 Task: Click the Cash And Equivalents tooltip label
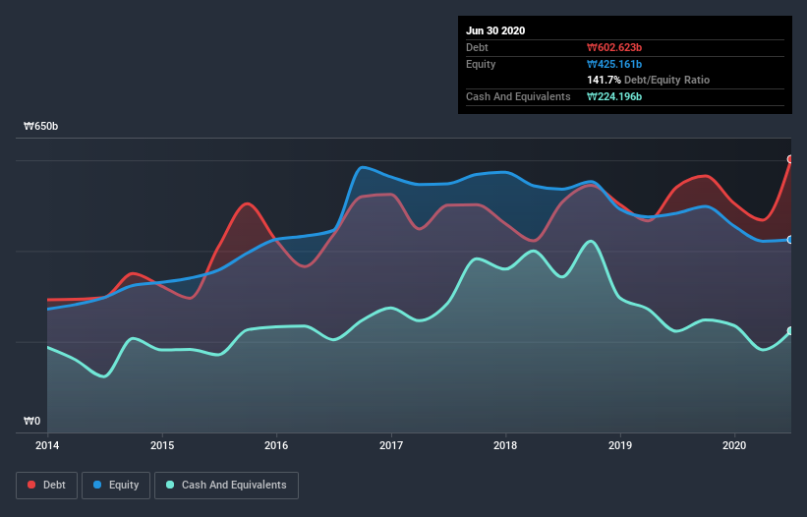518,96
